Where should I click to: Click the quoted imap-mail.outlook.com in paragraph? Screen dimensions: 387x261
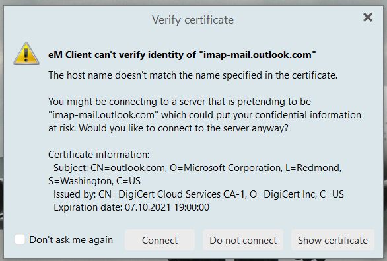point(103,115)
